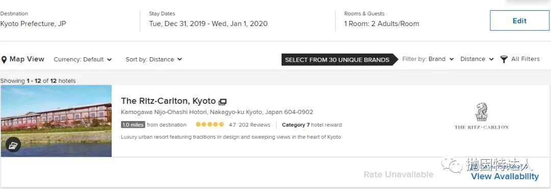Click the Select From 30 Unique Brands banner

(x=337, y=59)
